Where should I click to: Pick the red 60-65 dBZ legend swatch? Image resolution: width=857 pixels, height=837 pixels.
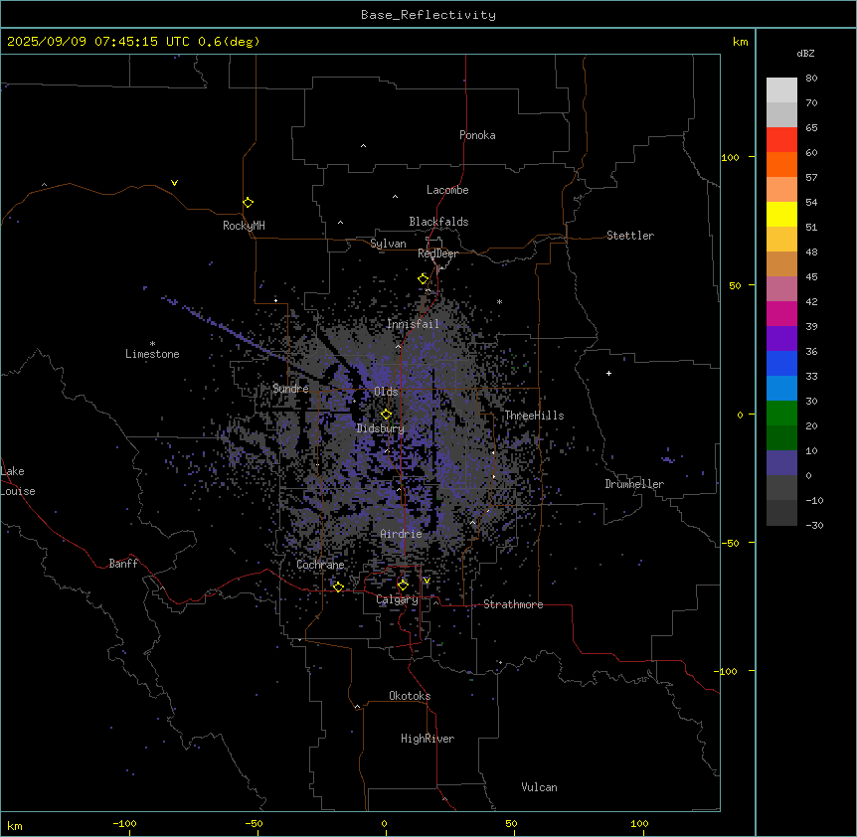coord(781,139)
